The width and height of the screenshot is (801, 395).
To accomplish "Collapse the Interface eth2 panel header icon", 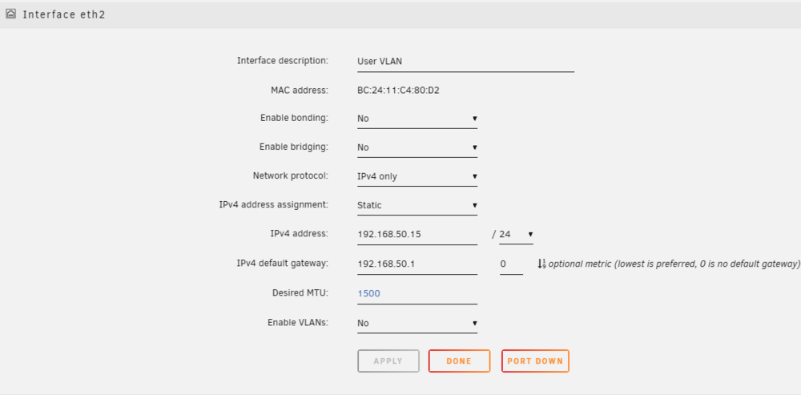I will pyautogui.click(x=10, y=14).
